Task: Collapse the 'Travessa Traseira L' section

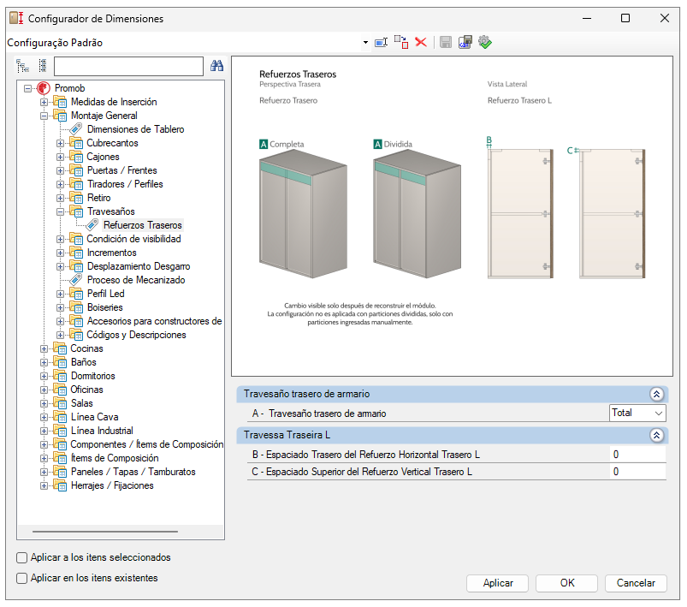Action: tap(656, 436)
